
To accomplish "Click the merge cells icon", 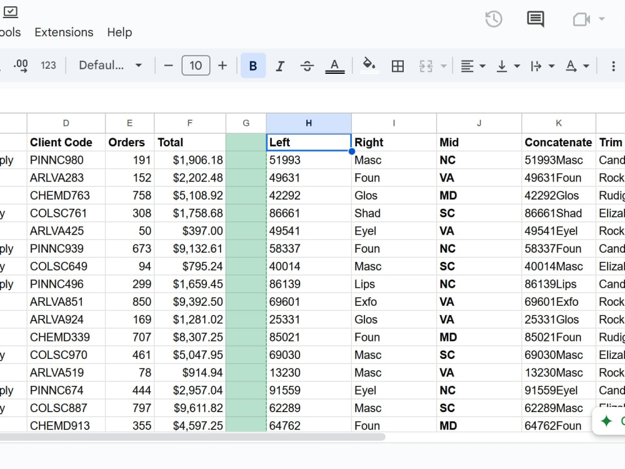I will [426, 66].
